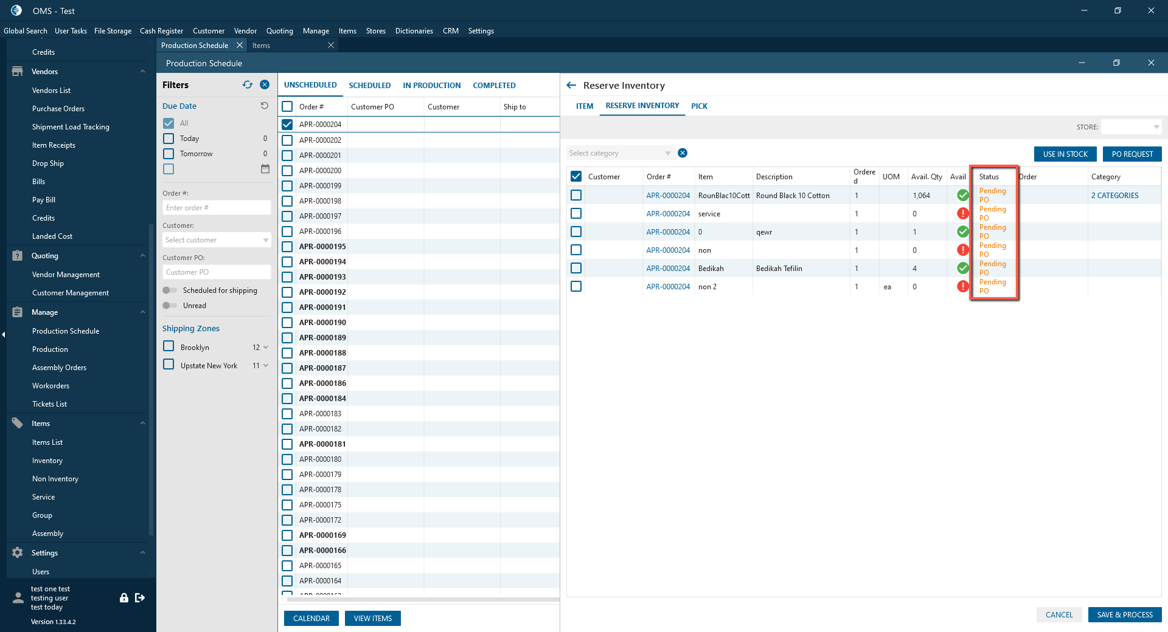This screenshot has height=632, width=1168.
Task: Click the Enter order # field
Action: [217, 208]
